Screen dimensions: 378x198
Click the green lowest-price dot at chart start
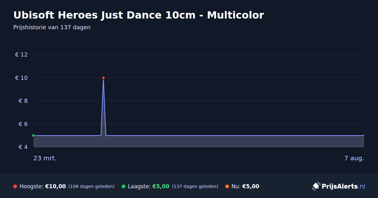point(33,135)
